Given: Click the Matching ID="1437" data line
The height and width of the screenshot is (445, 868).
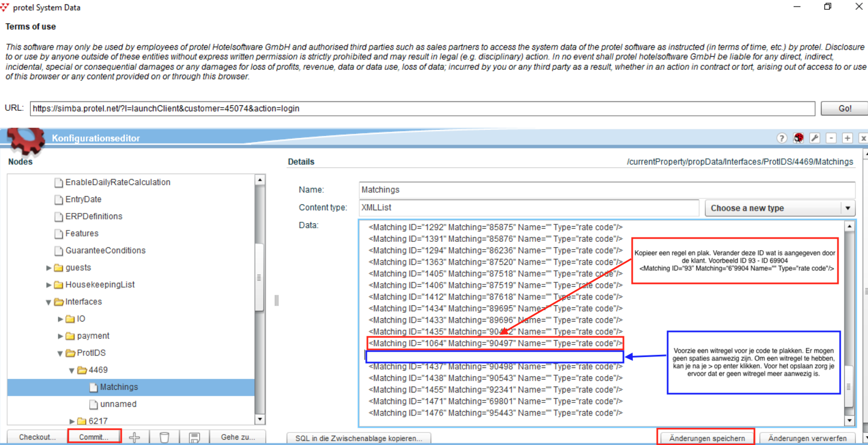Looking at the screenshot, I should pos(496,366).
